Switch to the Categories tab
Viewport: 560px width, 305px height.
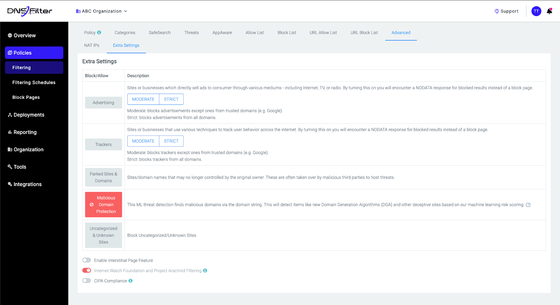[x=125, y=32]
